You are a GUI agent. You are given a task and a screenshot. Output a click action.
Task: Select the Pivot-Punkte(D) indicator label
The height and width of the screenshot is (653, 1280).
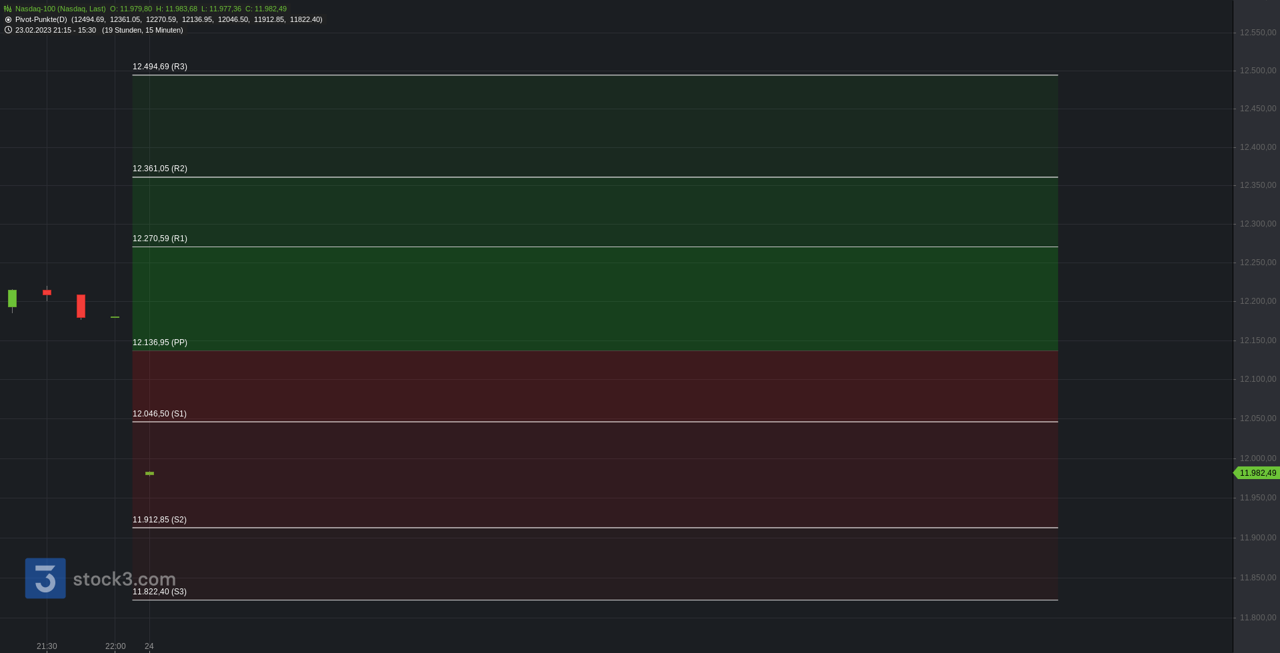41,19
